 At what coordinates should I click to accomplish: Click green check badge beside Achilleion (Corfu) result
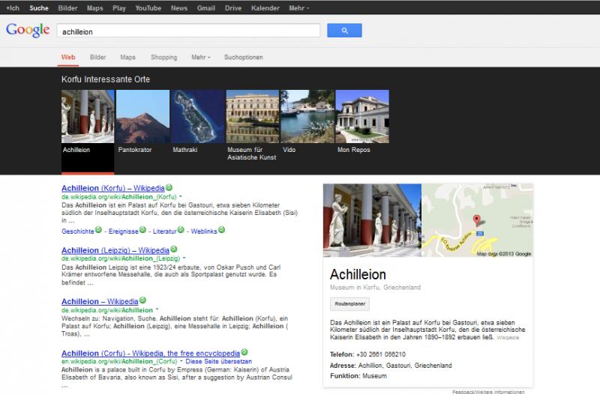click(244, 352)
